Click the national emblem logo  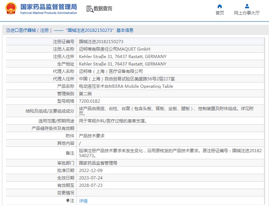(x=11, y=8)
